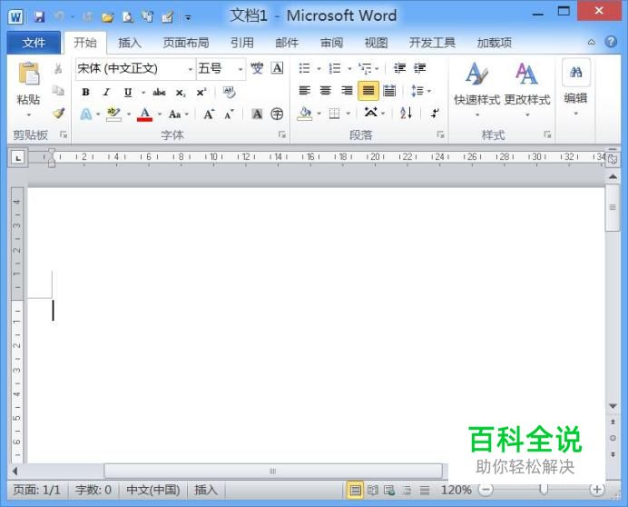628x507 pixels.
Task: Click the Cut scissors icon
Action: [58, 68]
